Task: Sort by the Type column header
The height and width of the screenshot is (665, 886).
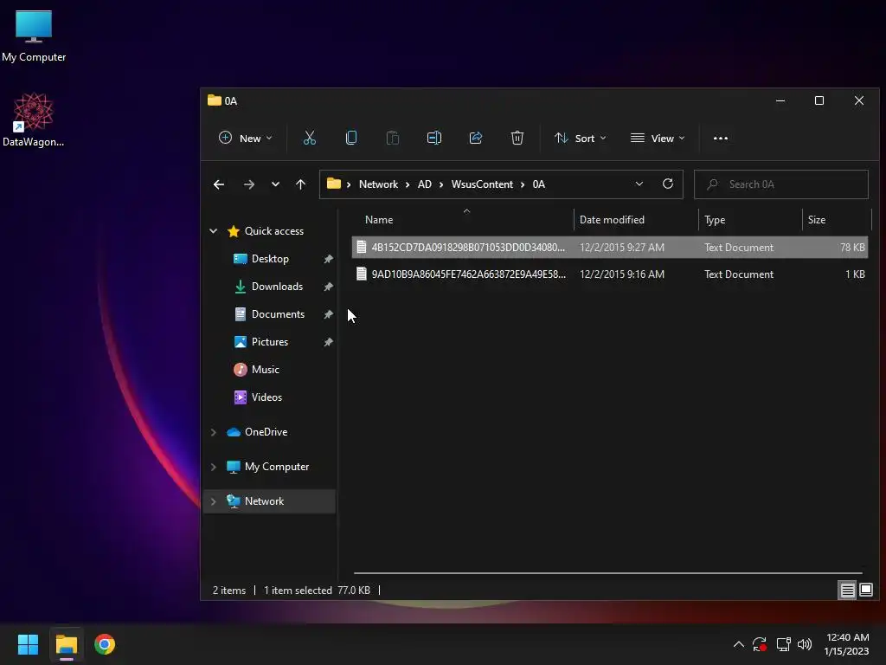Action: tap(750, 219)
